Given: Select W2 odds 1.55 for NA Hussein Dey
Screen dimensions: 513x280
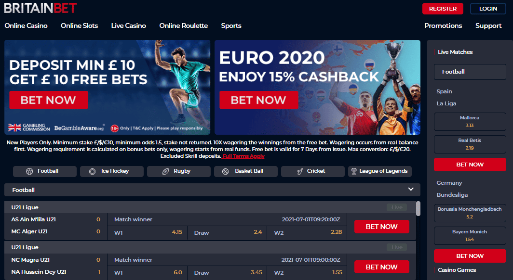Looking at the screenshot, I should (307, 272).
